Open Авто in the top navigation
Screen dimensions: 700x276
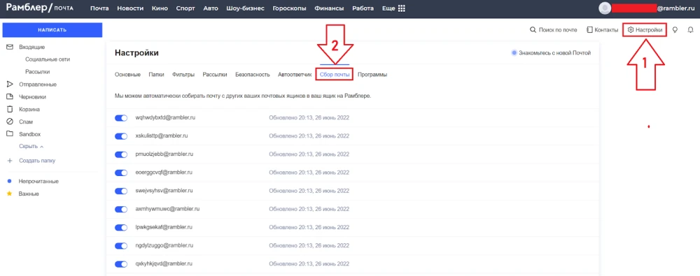point(211,8)
